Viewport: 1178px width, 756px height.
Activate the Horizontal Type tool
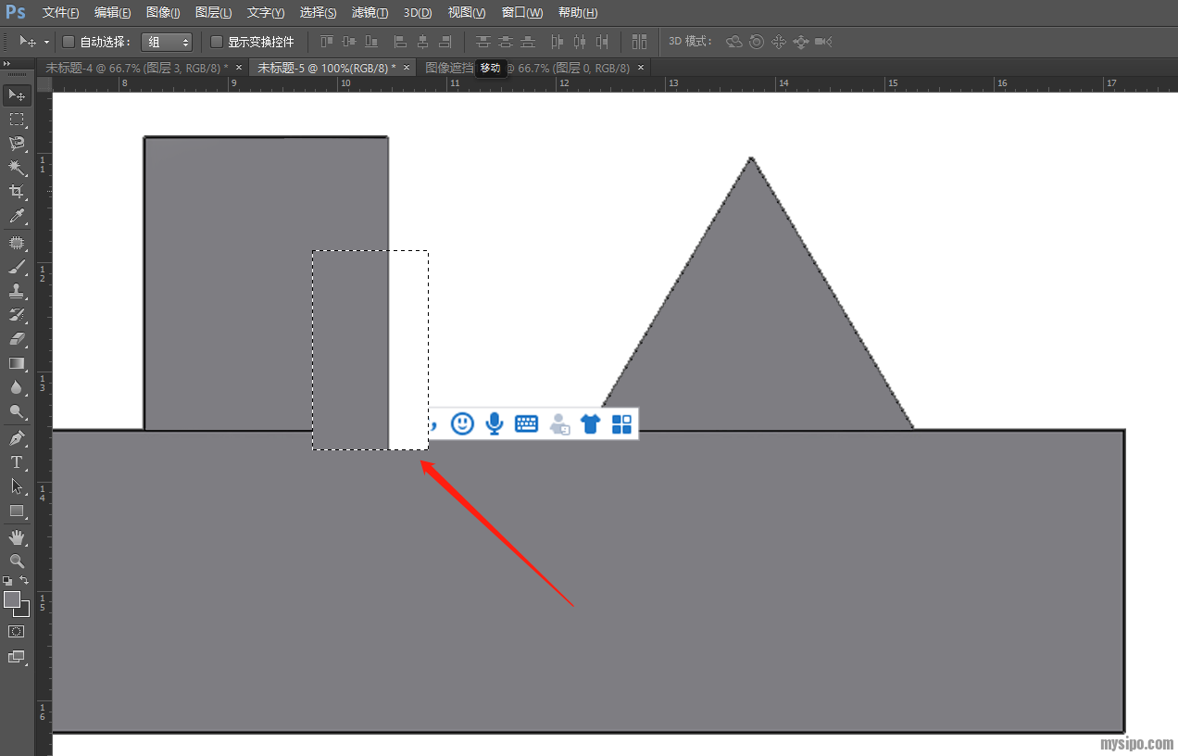[17, 462]
